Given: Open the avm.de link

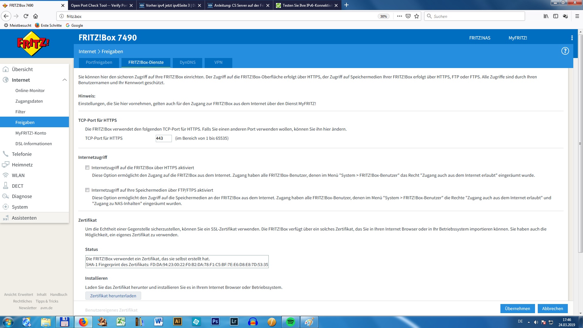Looking at the screenshot, I should click(46, 308).
